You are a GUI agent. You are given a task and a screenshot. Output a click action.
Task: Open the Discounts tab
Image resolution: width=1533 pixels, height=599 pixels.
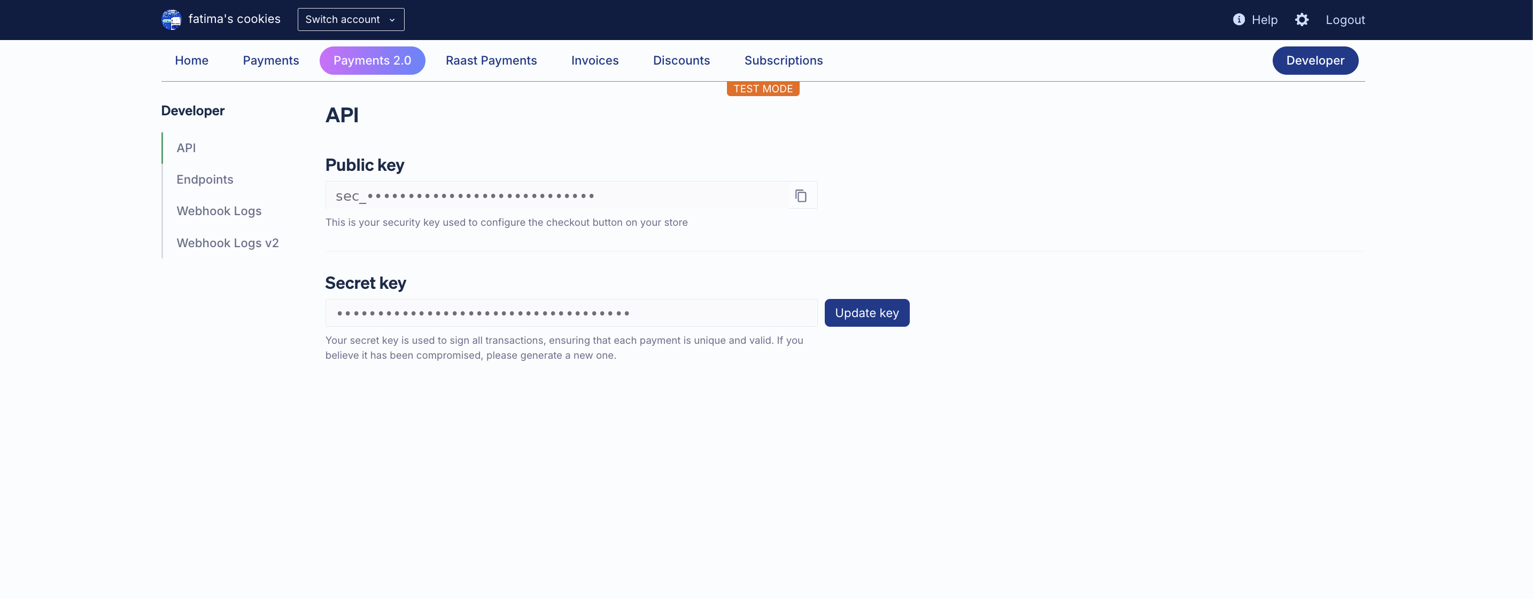point(682,61)
